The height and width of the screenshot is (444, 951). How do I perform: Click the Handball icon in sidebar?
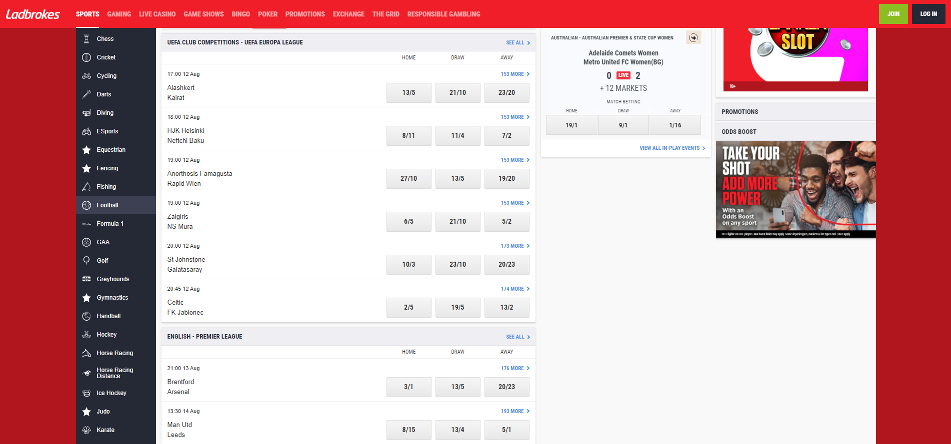coord(86,316)
